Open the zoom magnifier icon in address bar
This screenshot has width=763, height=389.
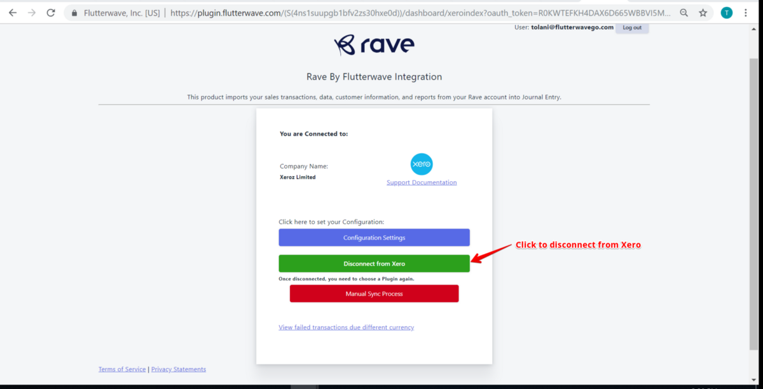coord(684,13)
